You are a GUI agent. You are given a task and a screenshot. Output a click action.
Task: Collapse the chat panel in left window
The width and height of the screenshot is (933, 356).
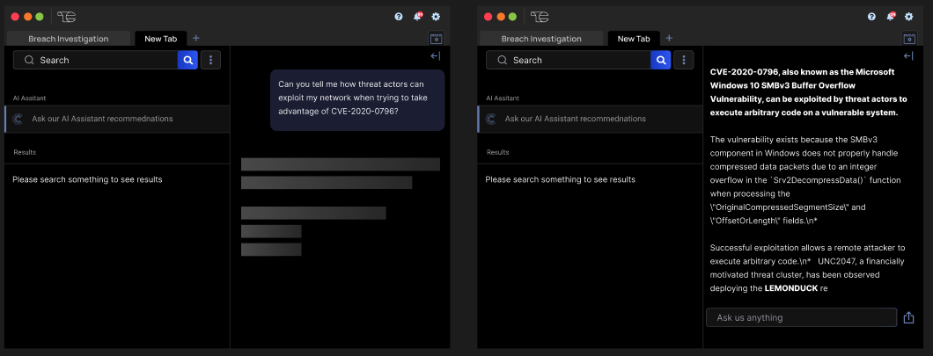click(x=436, y=56)
